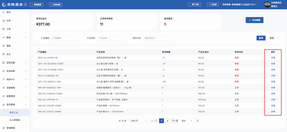
Task: Click the 记加班 button
Action: click(x=213, y=4)
